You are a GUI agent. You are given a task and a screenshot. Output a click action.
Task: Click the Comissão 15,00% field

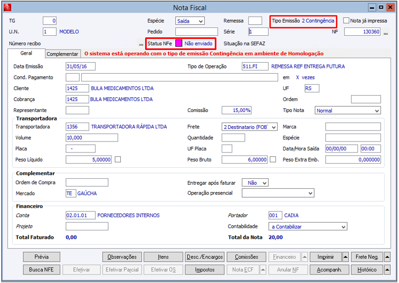(236, 110)
